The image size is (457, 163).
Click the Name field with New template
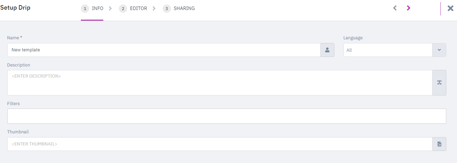[164, 50]
